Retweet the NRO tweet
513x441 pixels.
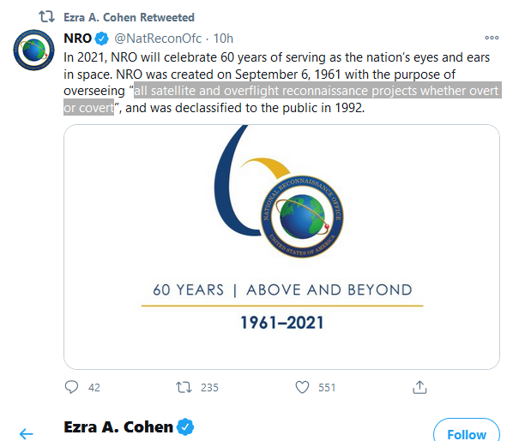coord(184,387)
